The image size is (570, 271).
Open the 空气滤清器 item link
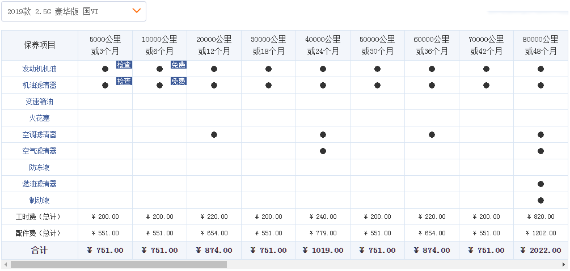coord(39,151)
